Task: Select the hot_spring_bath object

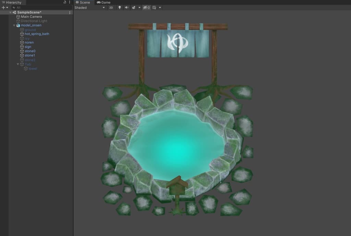Action: click(37, 34)
